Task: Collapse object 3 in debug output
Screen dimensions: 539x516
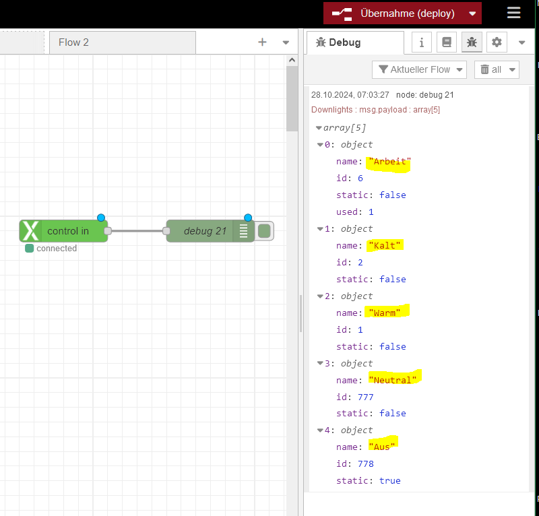Action: pos(319,364)
